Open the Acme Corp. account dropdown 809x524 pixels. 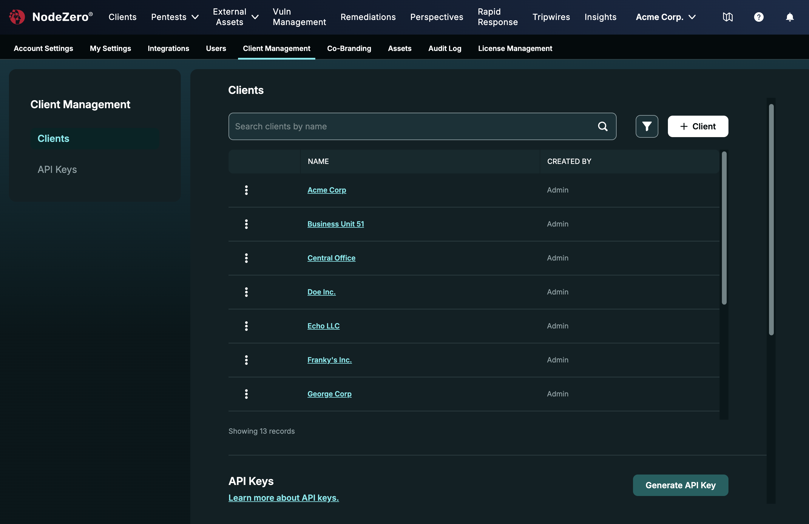coord(666,17)
